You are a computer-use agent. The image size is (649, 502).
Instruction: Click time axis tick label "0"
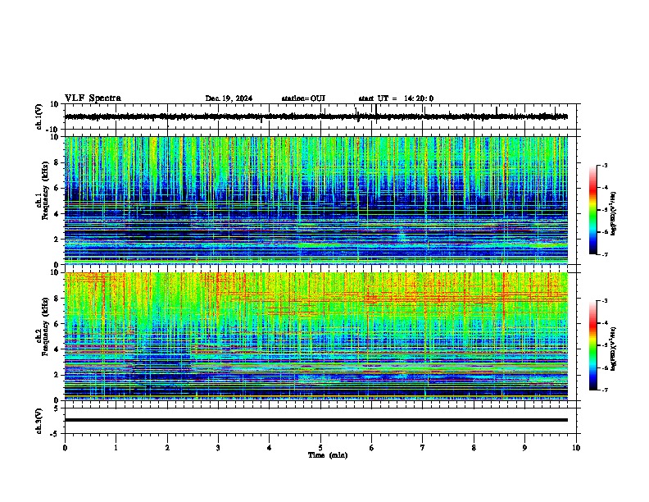65,448
